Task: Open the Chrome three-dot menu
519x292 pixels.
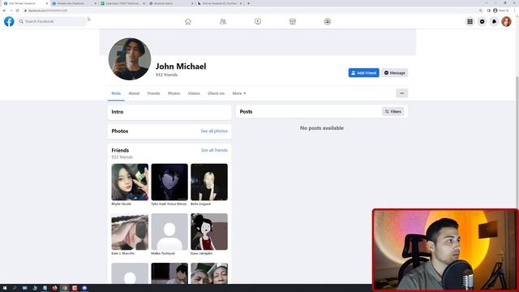Action: pyautogui.click(x=514, y=11)
